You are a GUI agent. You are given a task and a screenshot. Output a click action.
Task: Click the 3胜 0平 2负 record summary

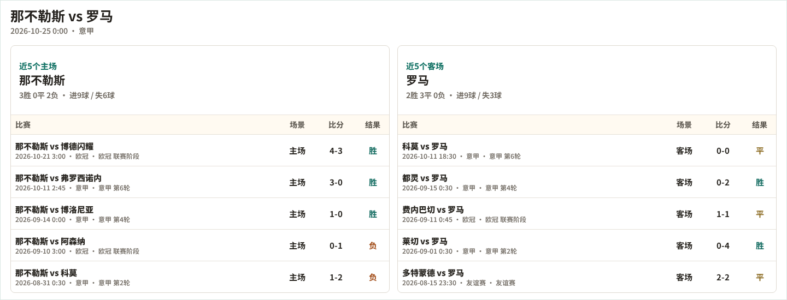(x=38, y=95)
